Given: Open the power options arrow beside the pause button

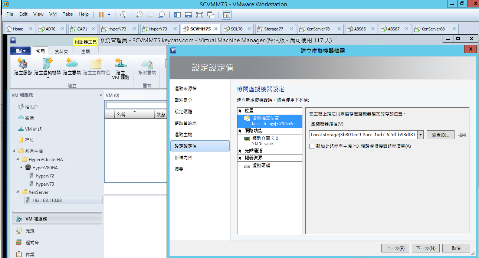Looking at the screenshot, I should [x=109, y=14].
